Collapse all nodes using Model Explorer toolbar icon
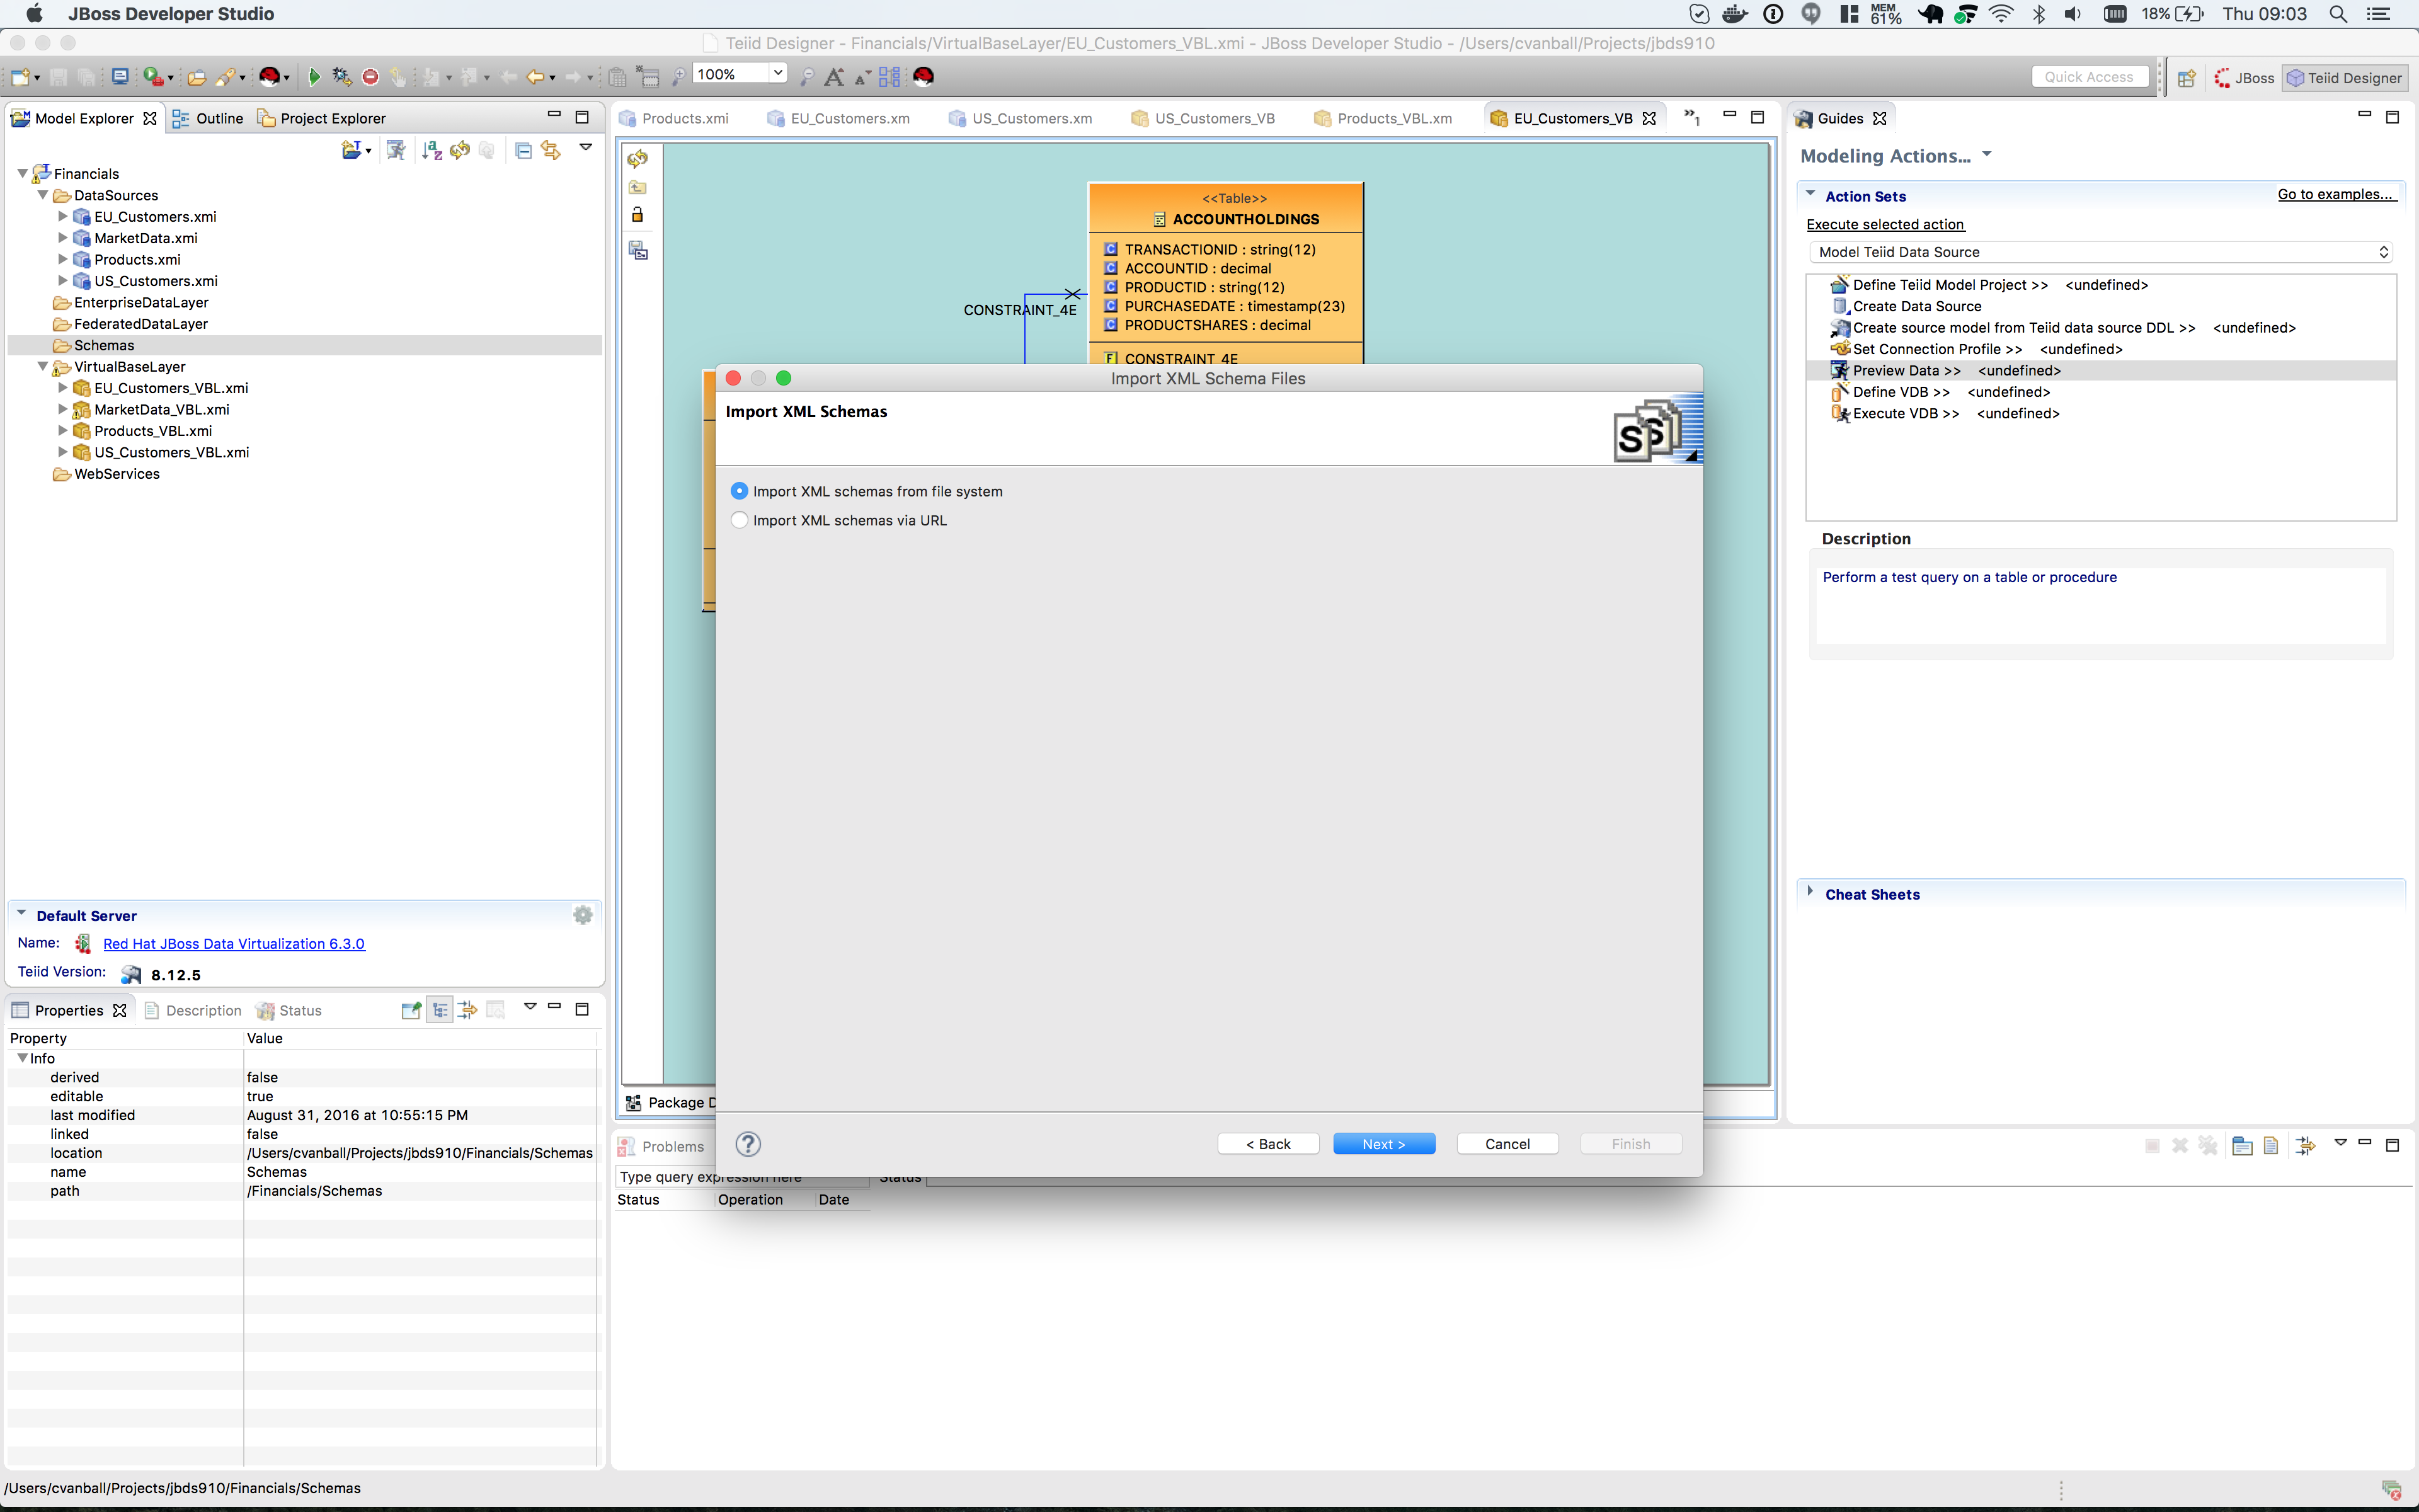2419x1512 pixels. click(x=523, y=150)
